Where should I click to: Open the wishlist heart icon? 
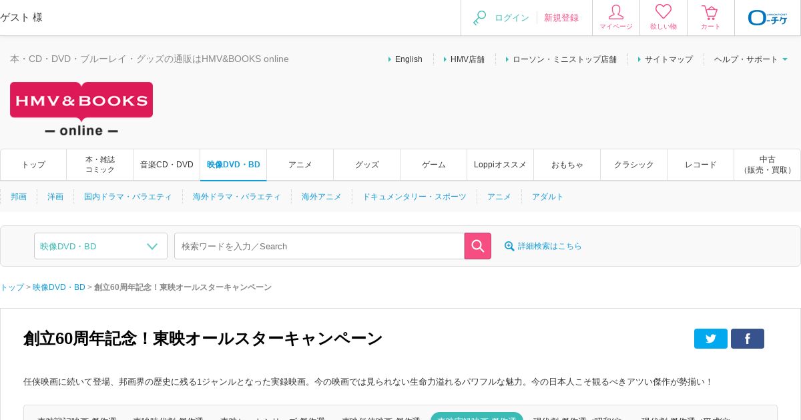(663, 12)
